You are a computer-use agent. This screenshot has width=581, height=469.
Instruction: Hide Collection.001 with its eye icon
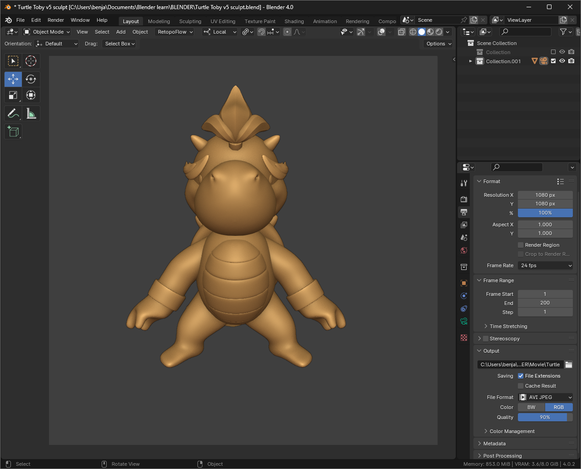[x=562, y=61]
